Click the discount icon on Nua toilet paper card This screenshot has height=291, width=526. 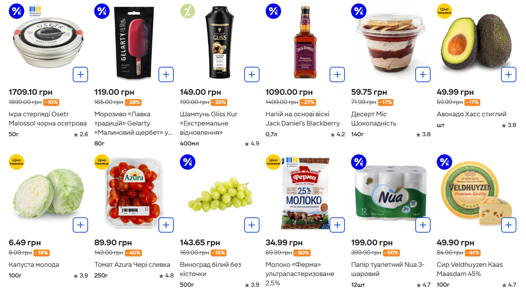[x=358, y=162]
